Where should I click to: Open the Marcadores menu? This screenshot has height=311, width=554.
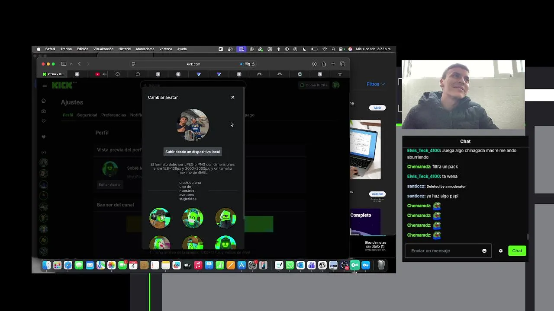coord(145,49)
